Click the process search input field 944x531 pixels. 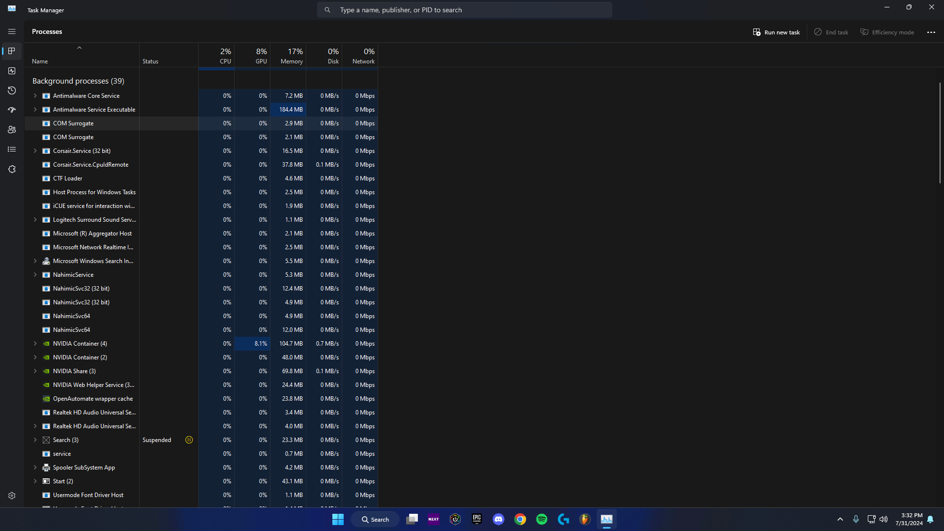(464, 10)
